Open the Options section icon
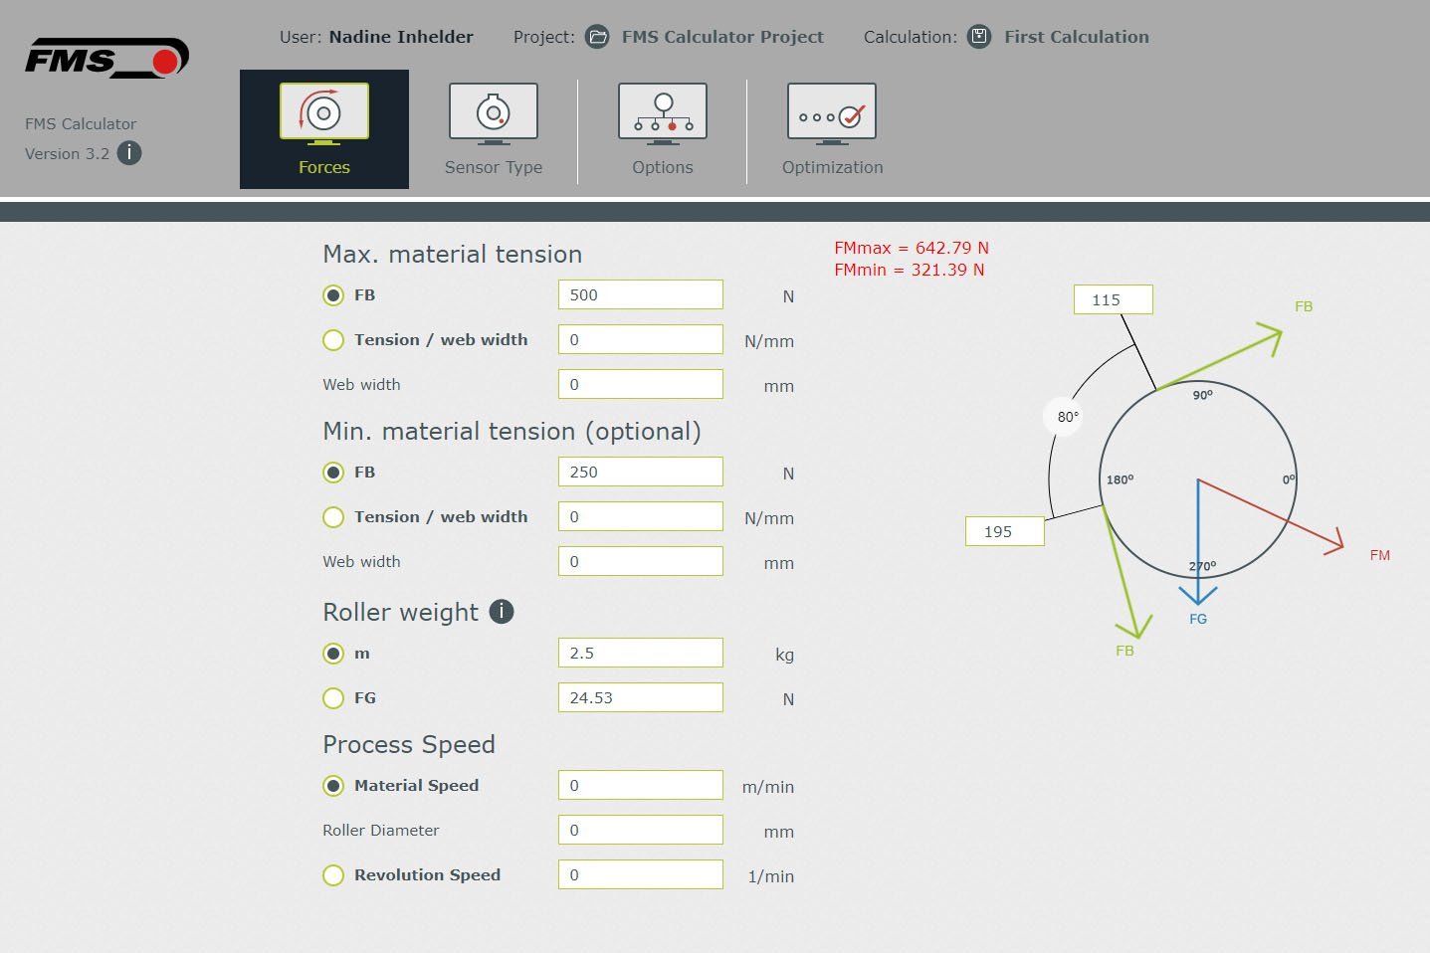Viewport: 1430px width, 953px height. tap(662, 112)
